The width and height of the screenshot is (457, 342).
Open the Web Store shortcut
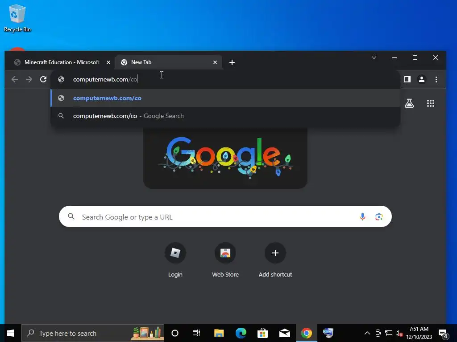225,260
